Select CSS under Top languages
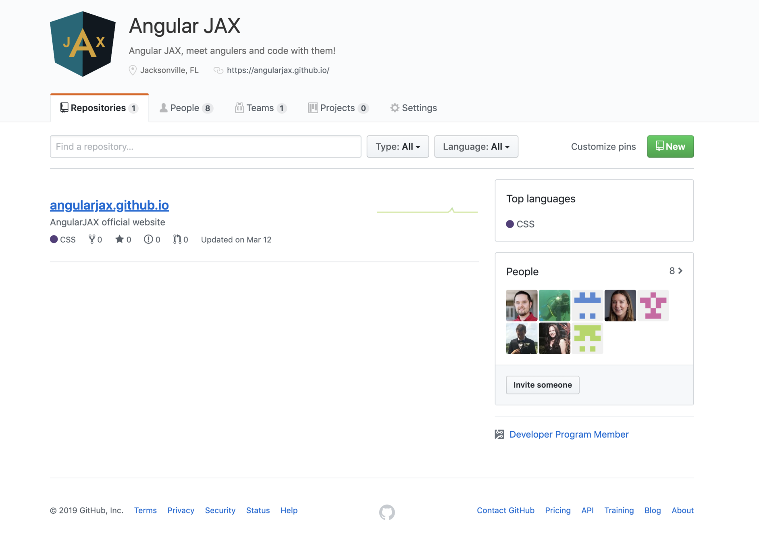The image size is (759, 544). [520, 224]
